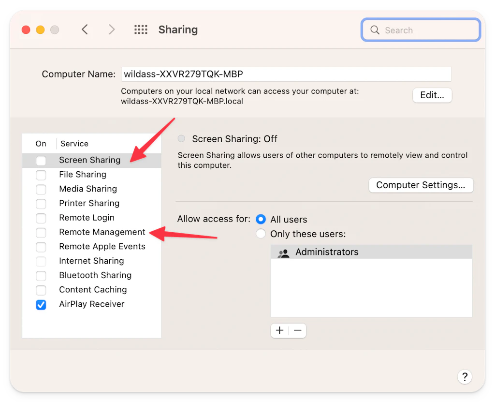Select Content Caching service label
Viewport: 495px width, 402px height.
click(x=93, y=289)
